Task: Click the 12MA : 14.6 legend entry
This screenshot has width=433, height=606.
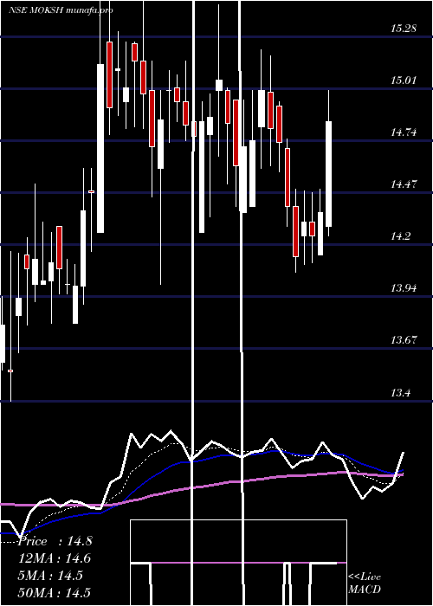Action: 55,558
